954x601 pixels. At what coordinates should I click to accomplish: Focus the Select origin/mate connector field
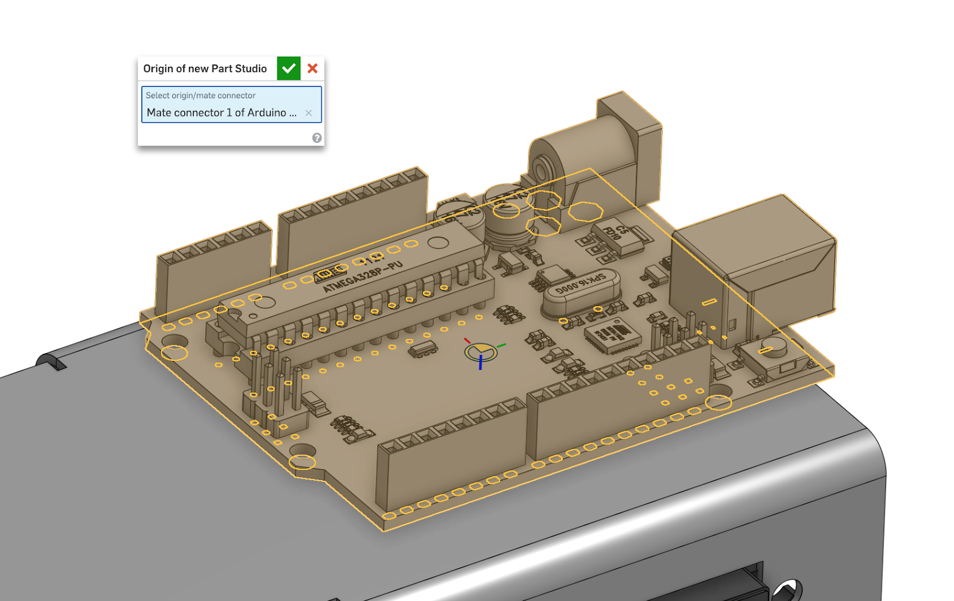pos(231,105)
